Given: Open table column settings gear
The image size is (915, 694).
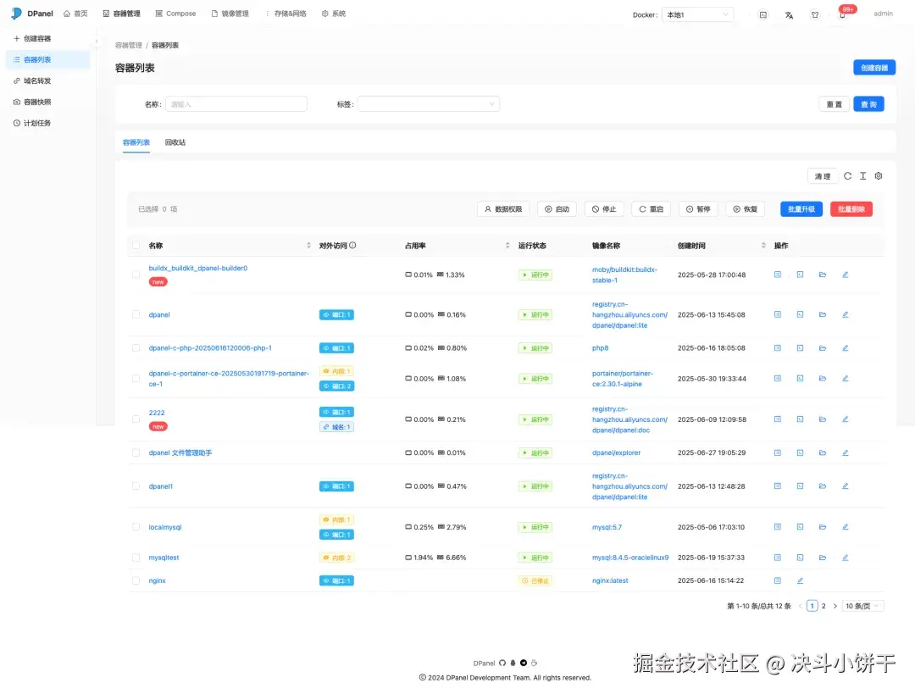Looking at the screenshot, I should (x=879, y=175).
